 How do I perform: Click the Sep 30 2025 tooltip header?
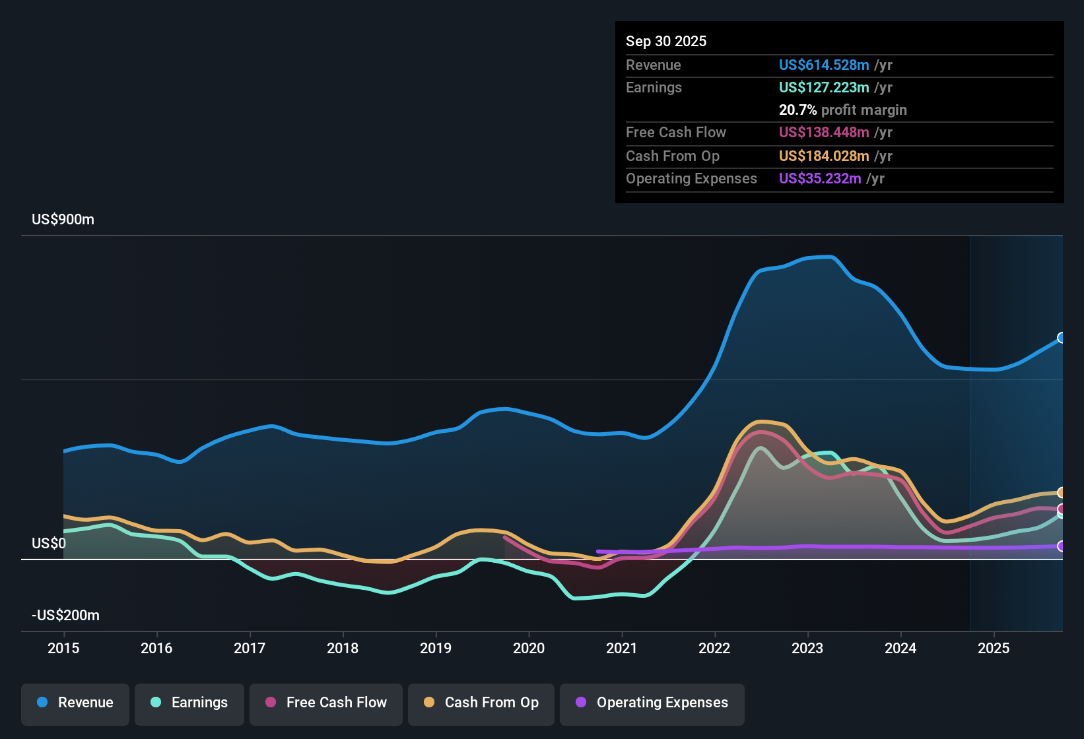pos(666,41)
